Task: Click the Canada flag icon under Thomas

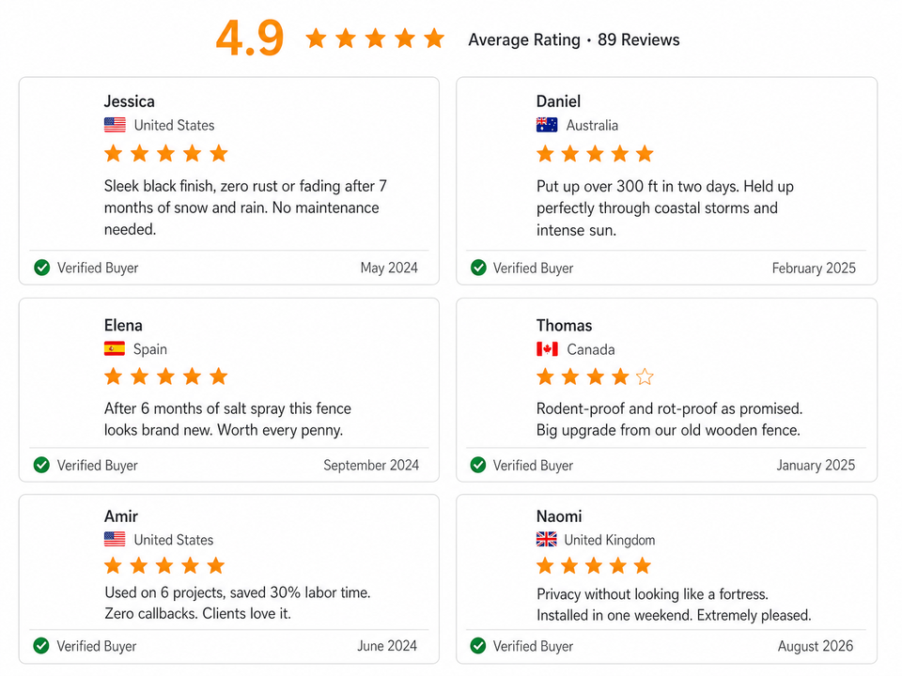Action: (547, 349)
